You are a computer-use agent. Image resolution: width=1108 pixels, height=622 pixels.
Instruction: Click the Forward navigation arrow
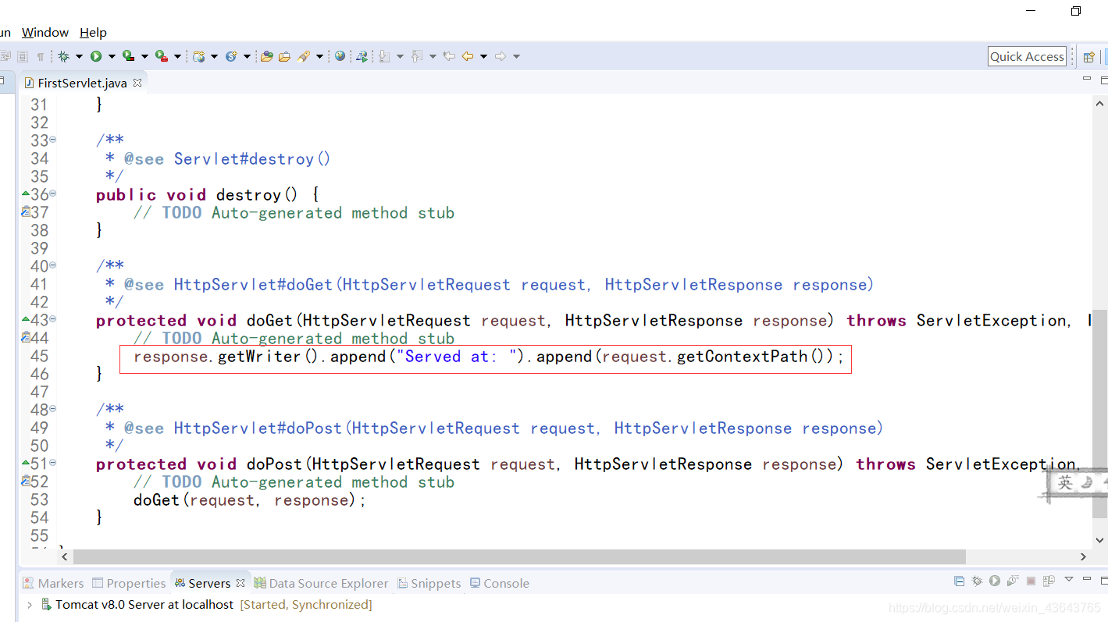[501, 56]
